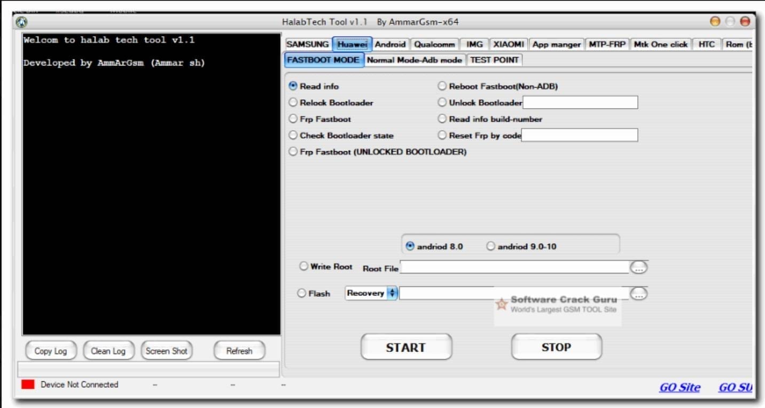The width and height of the screenshot is (765, 408).
Task: Open the Root File browse dialog
Action: (639, 267)
